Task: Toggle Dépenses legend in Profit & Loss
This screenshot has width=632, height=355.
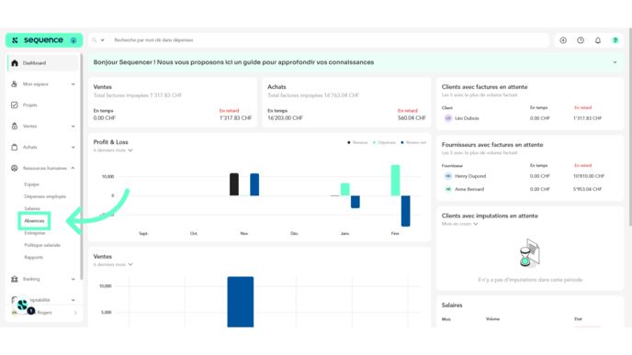Action: tap(384, 142)
